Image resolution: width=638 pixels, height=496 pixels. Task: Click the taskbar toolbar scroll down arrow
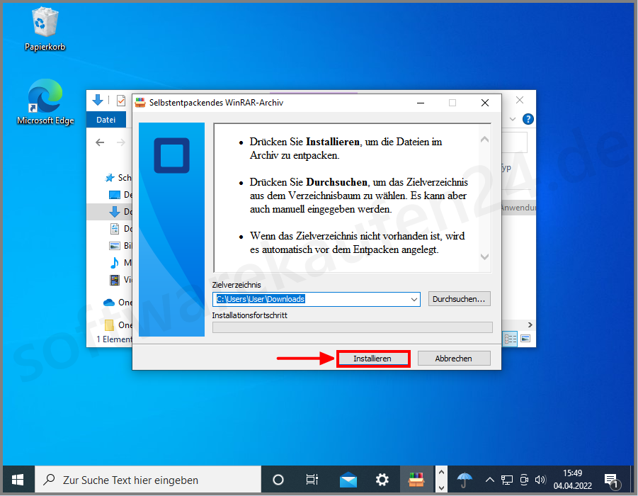[441, 487]
